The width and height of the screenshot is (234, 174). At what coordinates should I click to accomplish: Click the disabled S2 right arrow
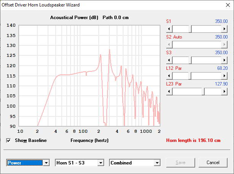[x=224, y=45]
